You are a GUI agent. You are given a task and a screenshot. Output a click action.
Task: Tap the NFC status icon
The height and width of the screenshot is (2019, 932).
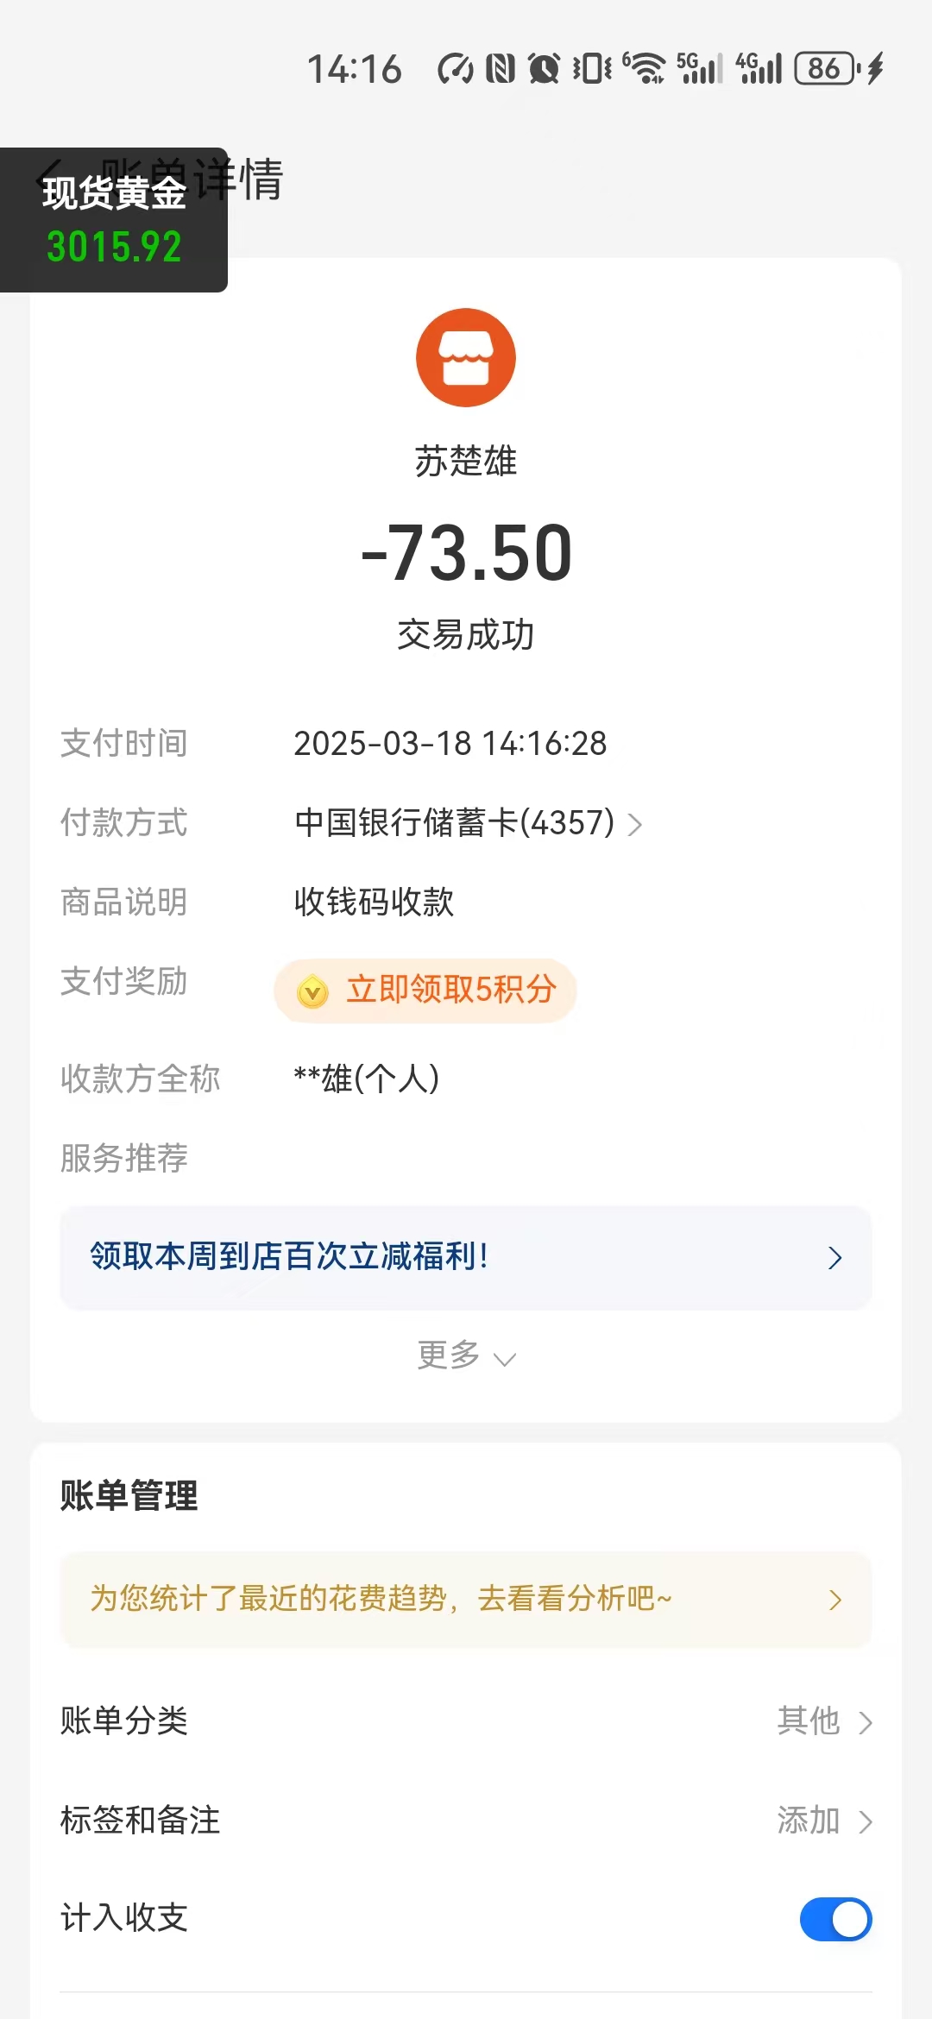coord(501,68)
